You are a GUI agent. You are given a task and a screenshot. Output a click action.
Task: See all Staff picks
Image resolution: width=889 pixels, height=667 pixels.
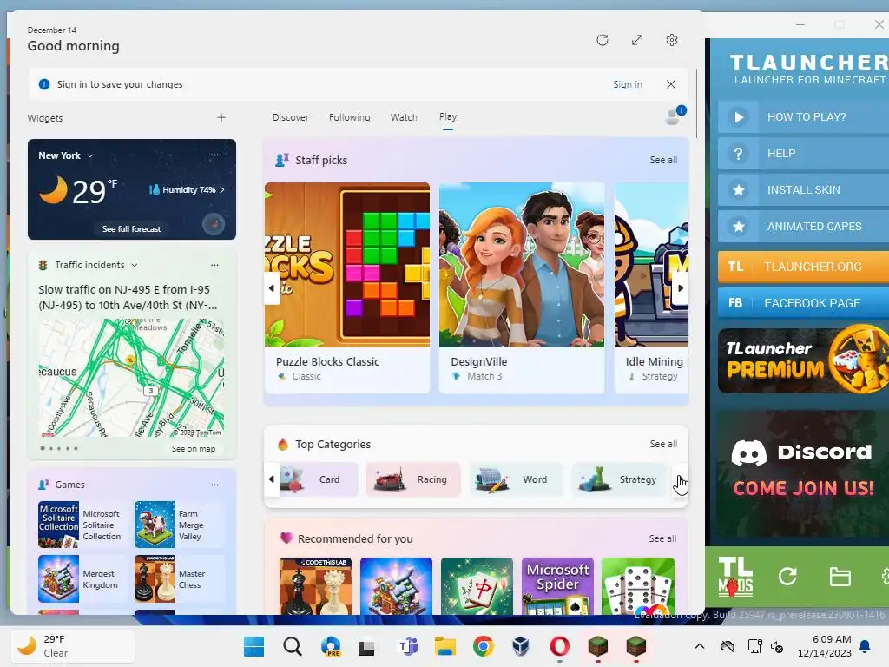point(663,160)
